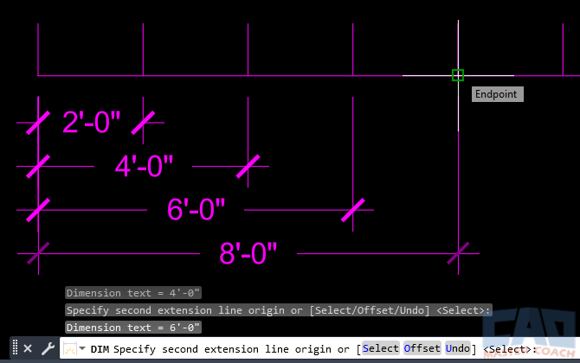Click the 4'-0" dimension text in drawing

click(145, 166)
